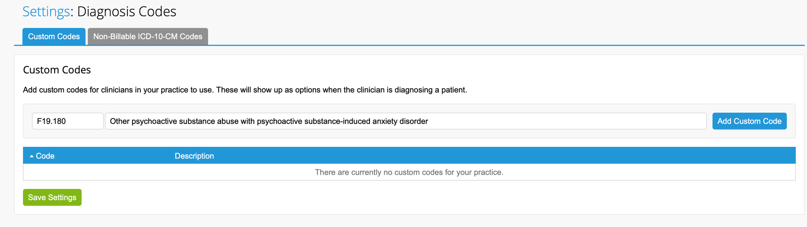
Task: Click the Description column header
Action: pos(194,156)
